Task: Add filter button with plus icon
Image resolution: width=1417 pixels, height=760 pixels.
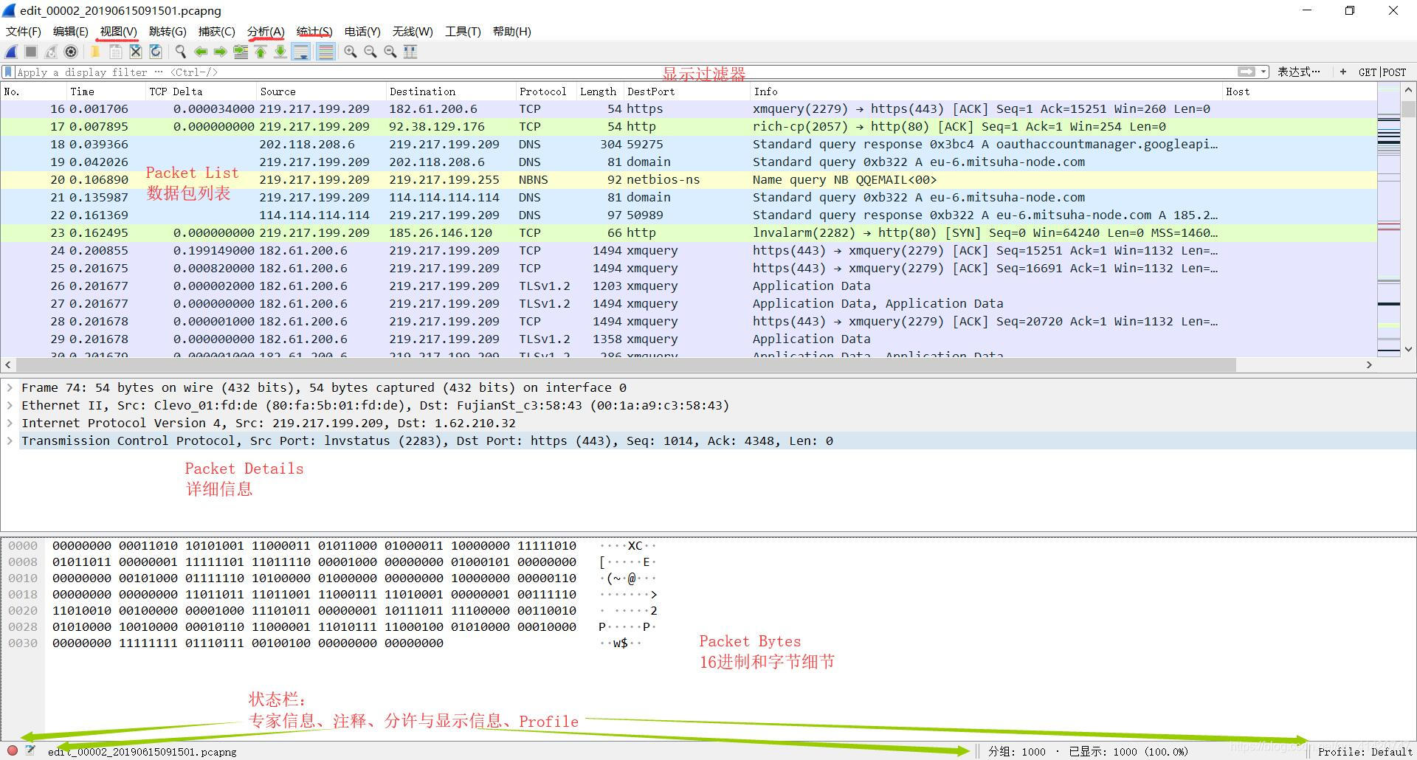Action: [x=1342, y=72]
